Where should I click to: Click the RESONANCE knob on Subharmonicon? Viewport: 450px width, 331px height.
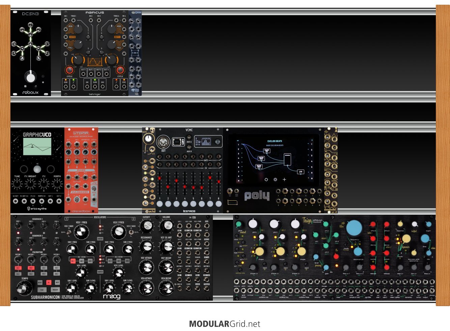click(x=146, y=247)
